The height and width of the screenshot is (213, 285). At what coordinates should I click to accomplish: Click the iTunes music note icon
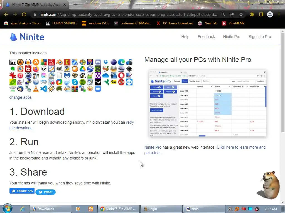pyautogui.click(x=20, y=75)
